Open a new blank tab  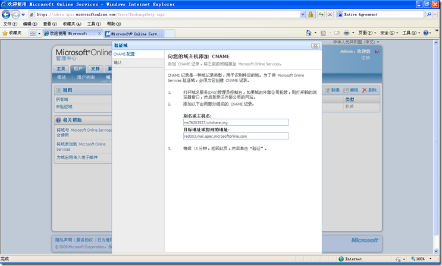(170, 34)
